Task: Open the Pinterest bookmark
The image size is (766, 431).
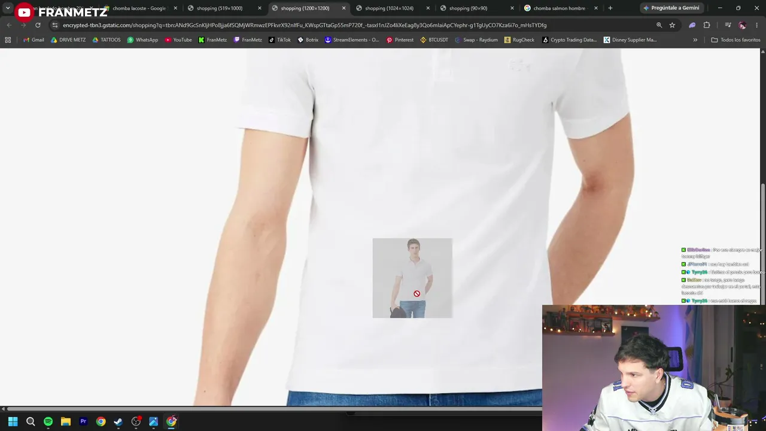Action: click(x=400, y=40)
